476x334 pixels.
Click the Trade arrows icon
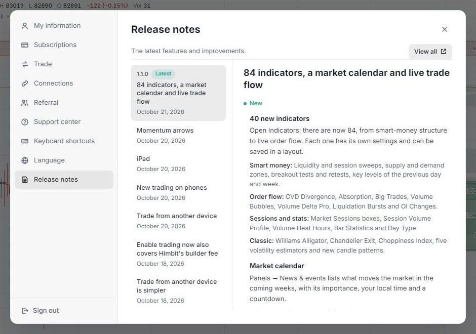point(25,64)
